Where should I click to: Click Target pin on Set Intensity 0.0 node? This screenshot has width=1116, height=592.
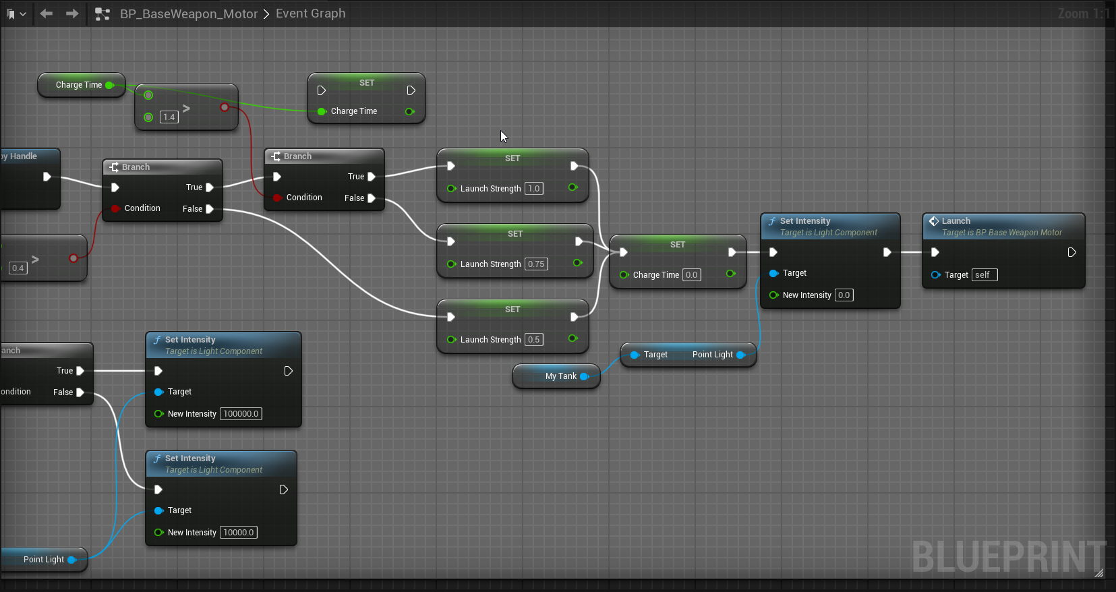click(x=773, y=273)
